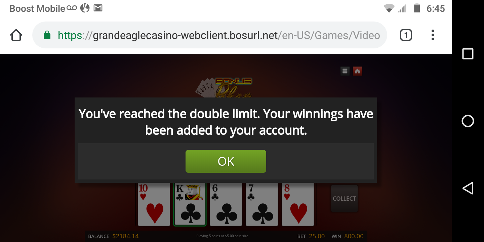Viewport: 484px width, 242px height.
Task: Tap the Android back navigation triangle
Action: [x=468, y=188]
